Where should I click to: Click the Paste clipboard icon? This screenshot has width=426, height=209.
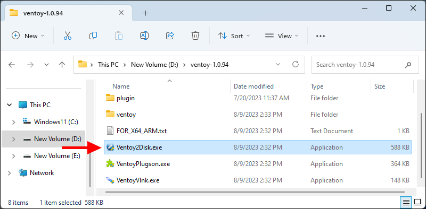(118, 36)
